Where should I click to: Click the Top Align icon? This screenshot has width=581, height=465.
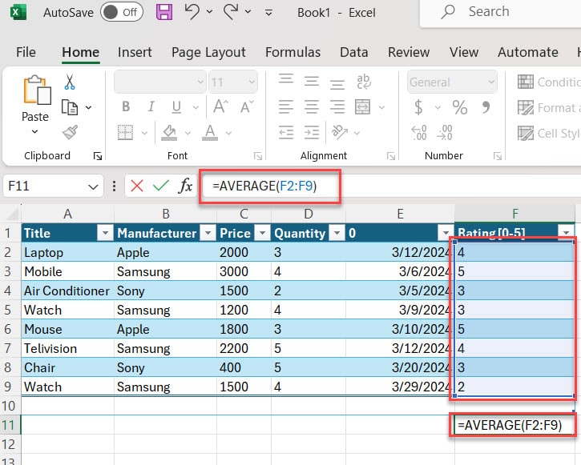(286, 79)
